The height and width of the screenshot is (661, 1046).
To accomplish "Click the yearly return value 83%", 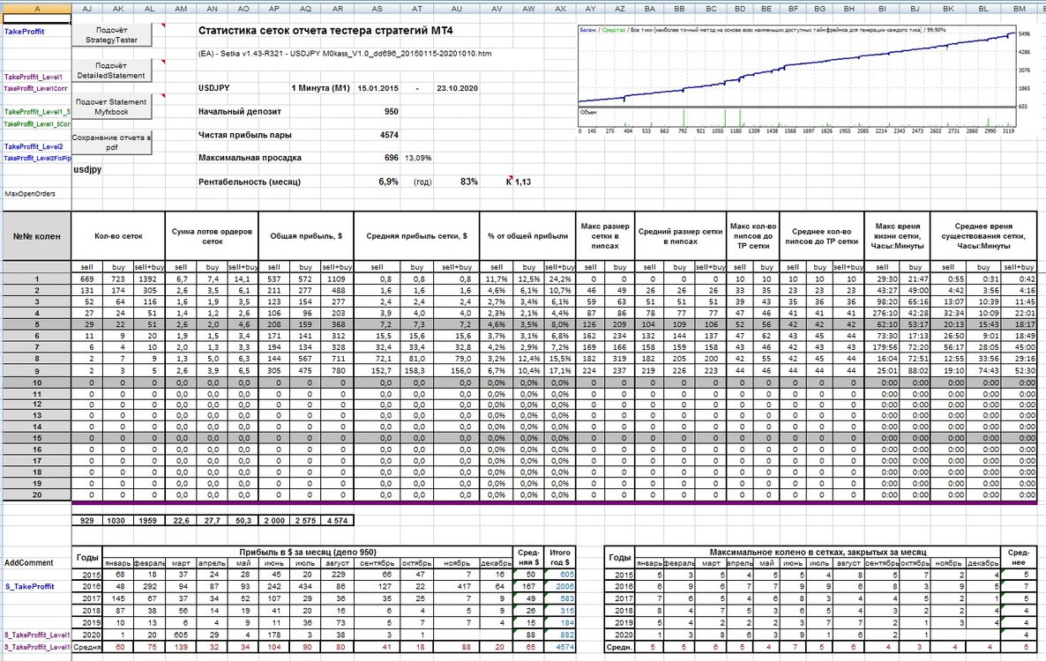I will point(468,182).
